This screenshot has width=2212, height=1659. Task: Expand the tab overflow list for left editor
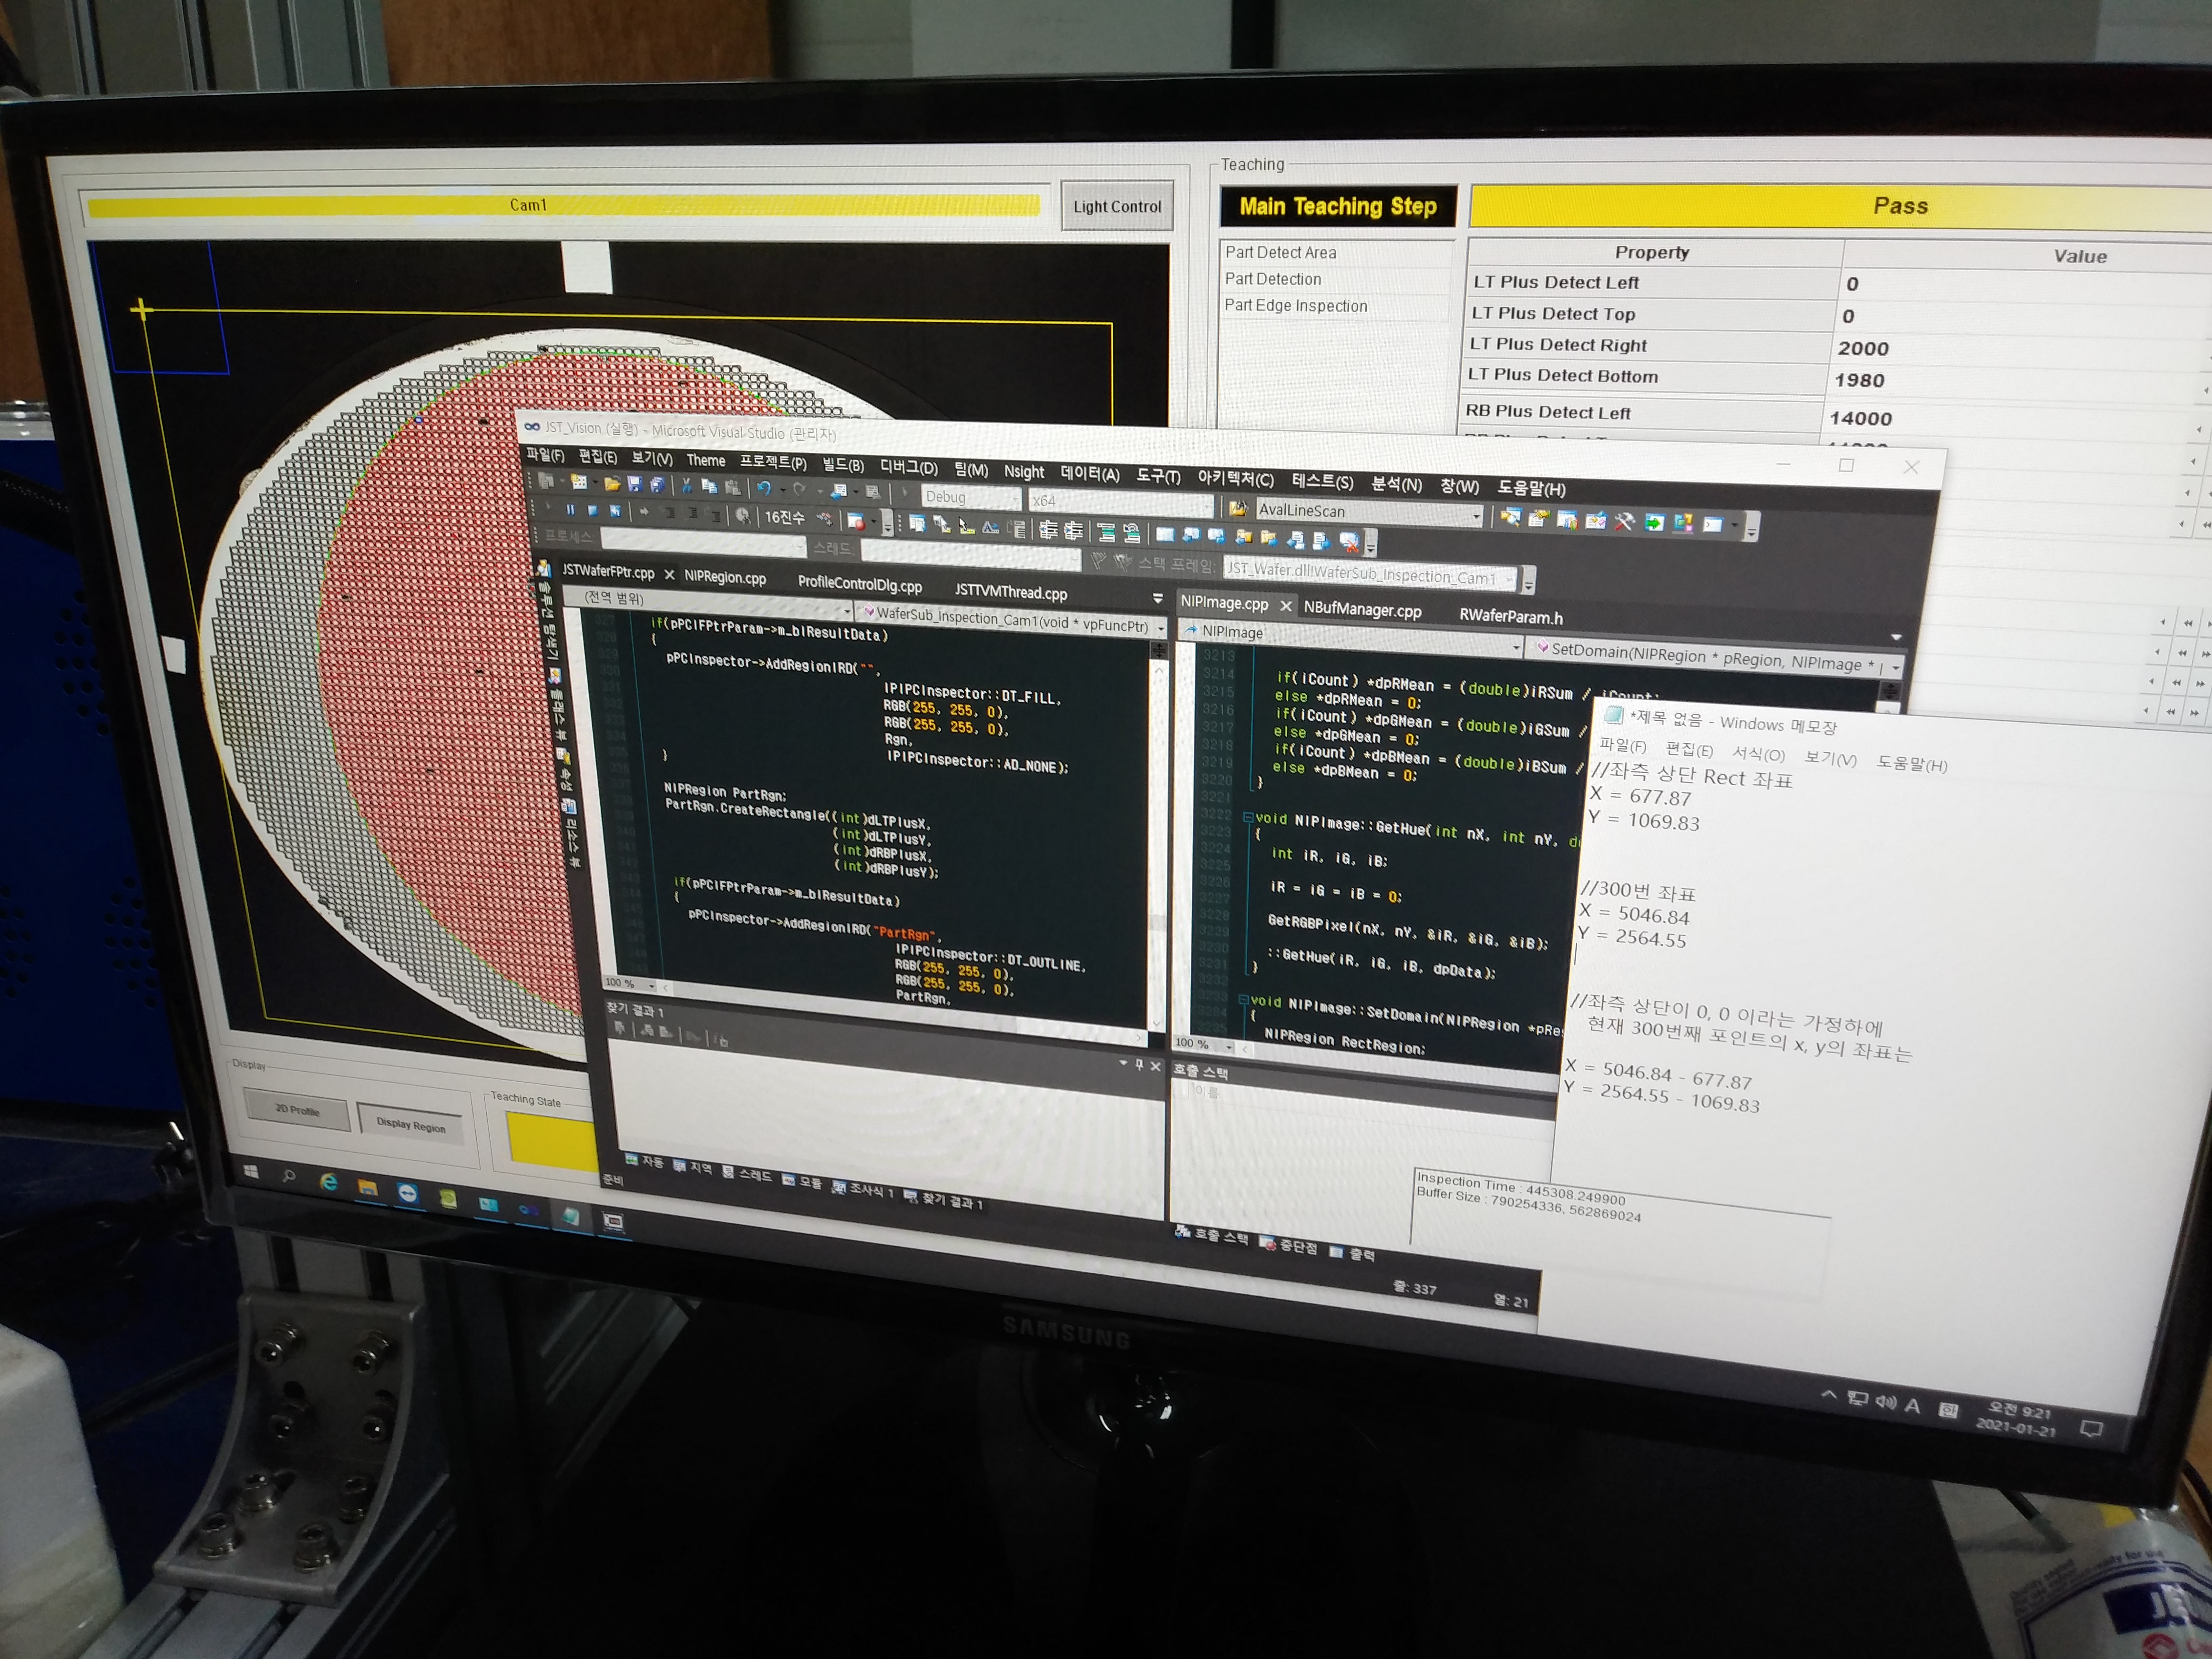pyautogui.click(x=1158, y=598)
